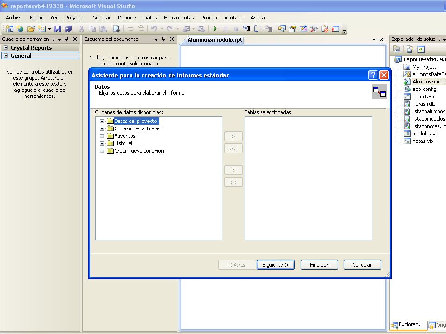The image size is (446, 334).
Task: Click the New Project toolbar icon
Action: point(10,29)
